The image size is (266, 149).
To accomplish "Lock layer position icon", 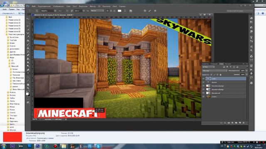I will coord(217,74).
